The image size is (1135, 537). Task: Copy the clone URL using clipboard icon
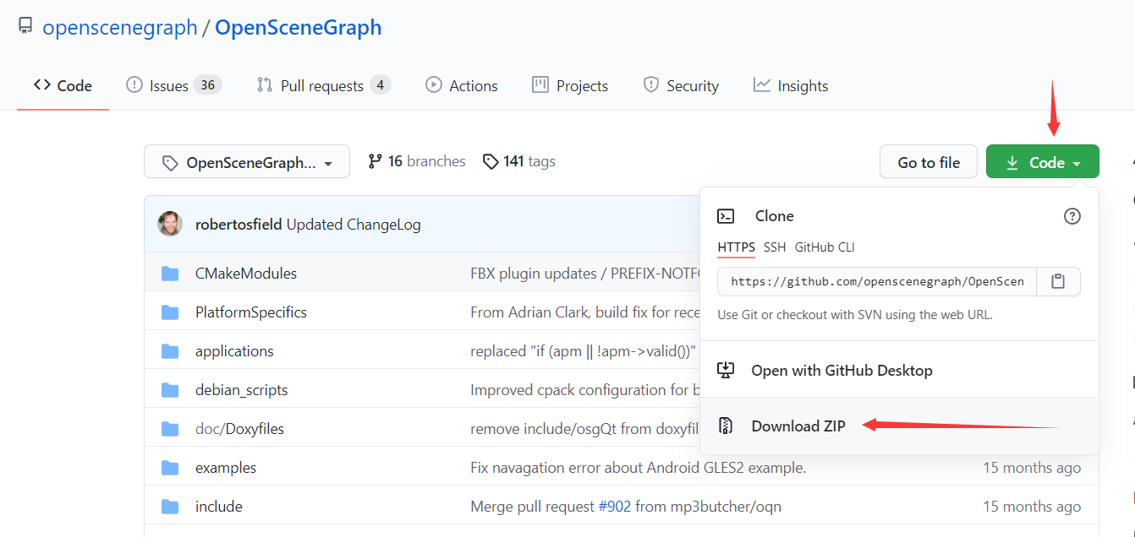(x=1058, y=281)
